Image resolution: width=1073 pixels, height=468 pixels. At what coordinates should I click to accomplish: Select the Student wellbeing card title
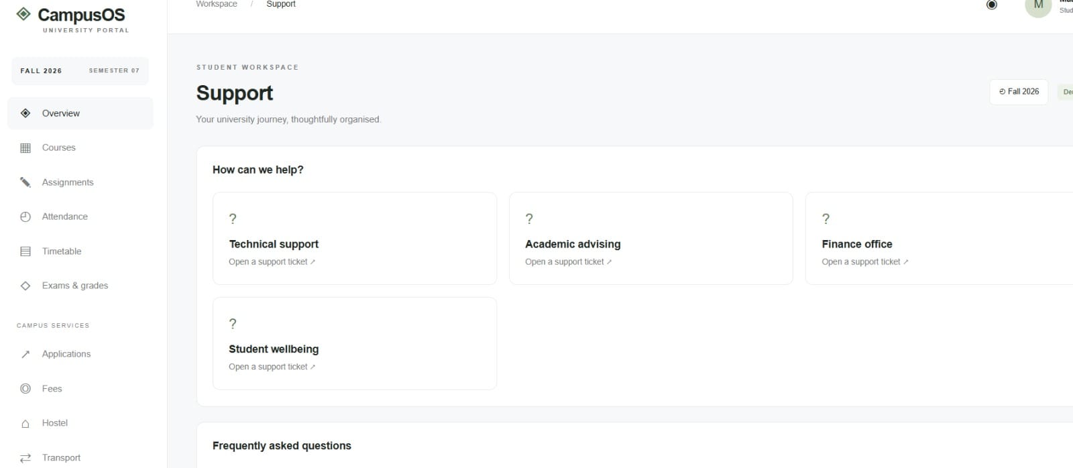point(274,349)
